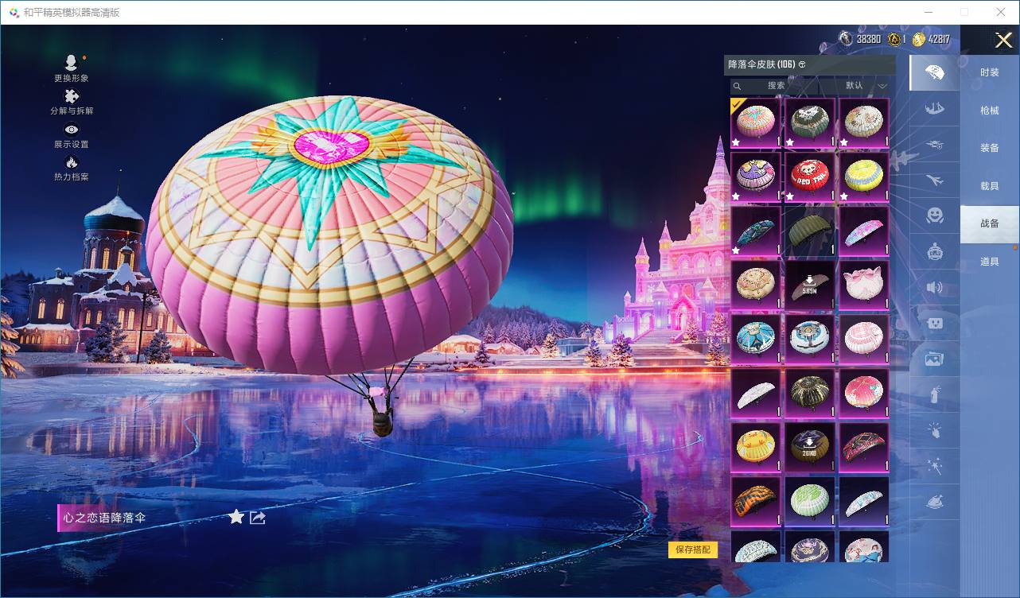Click help icon next to 降落伞皮肤 (106)
Viewport: 1020px width, 598px height.
coord(802,64)
